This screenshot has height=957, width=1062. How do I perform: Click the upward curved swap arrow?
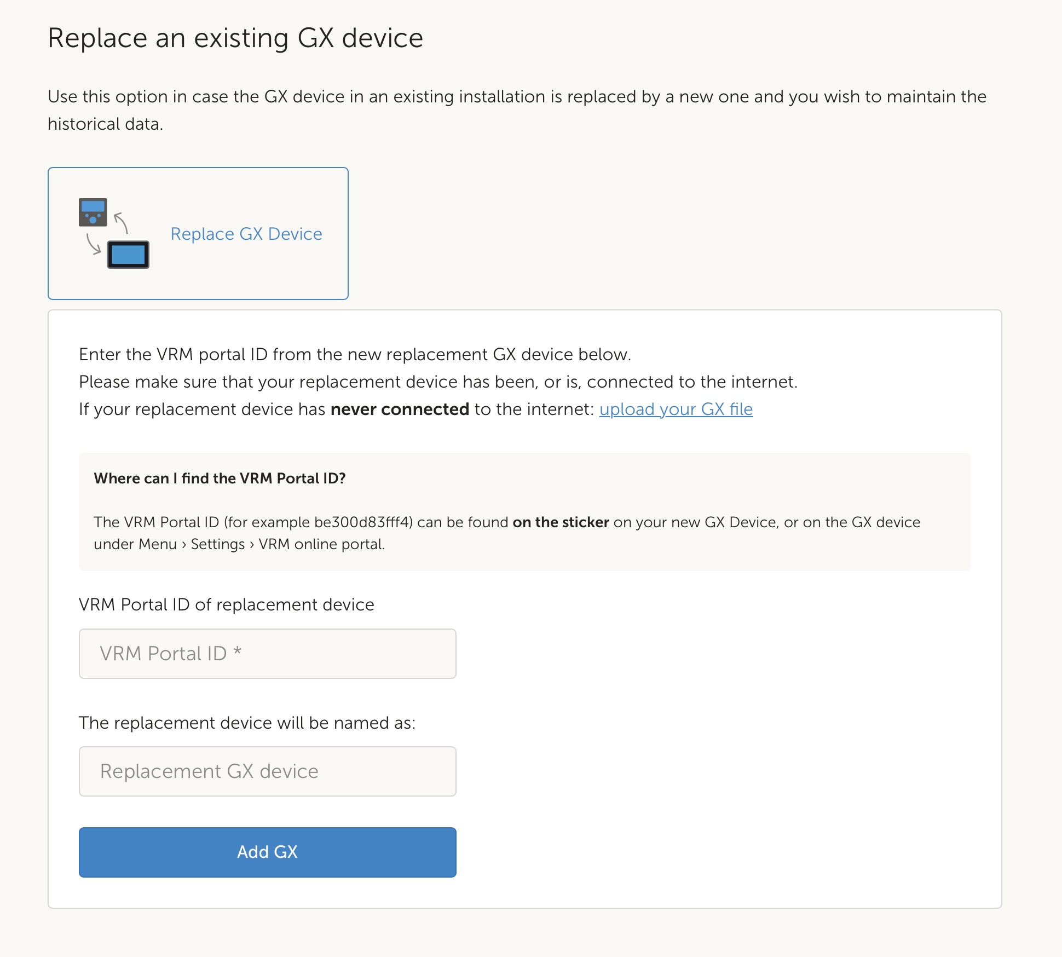tap(122, 222)
